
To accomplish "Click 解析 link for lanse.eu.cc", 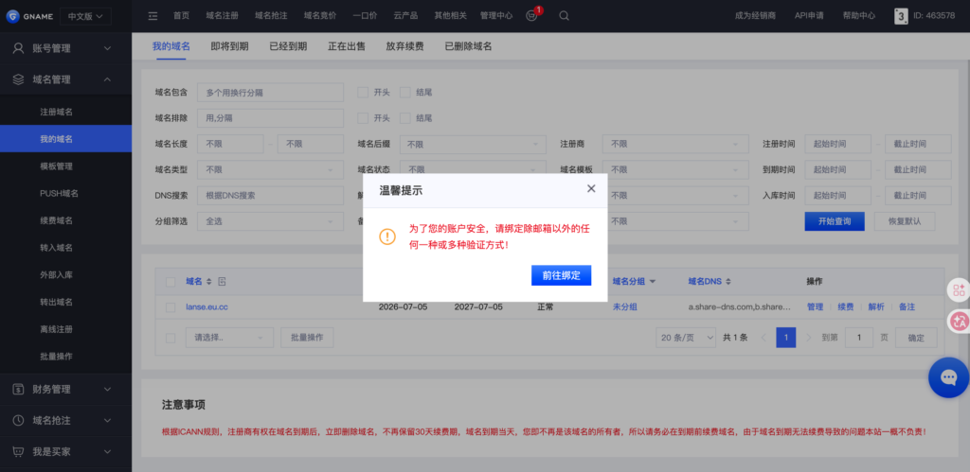I will click(876, 307).
